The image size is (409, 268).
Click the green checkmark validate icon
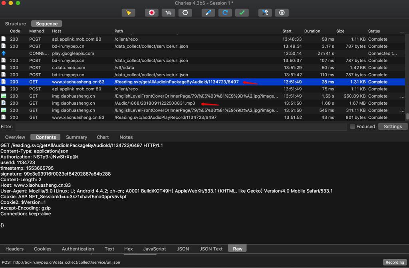click(242, 13)
